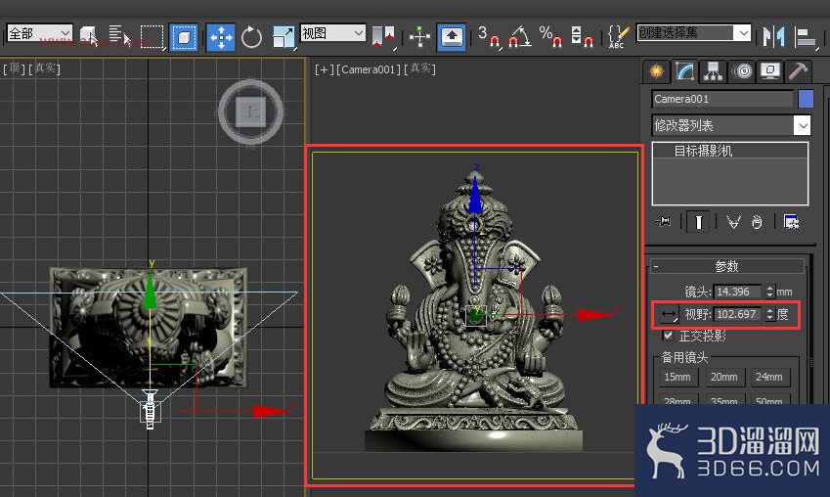Image resolution: width=830 pixels, height=497 pixels.
Task: Toggle Percent Snap
Action: pyautogui.click(x=550, y=37)
